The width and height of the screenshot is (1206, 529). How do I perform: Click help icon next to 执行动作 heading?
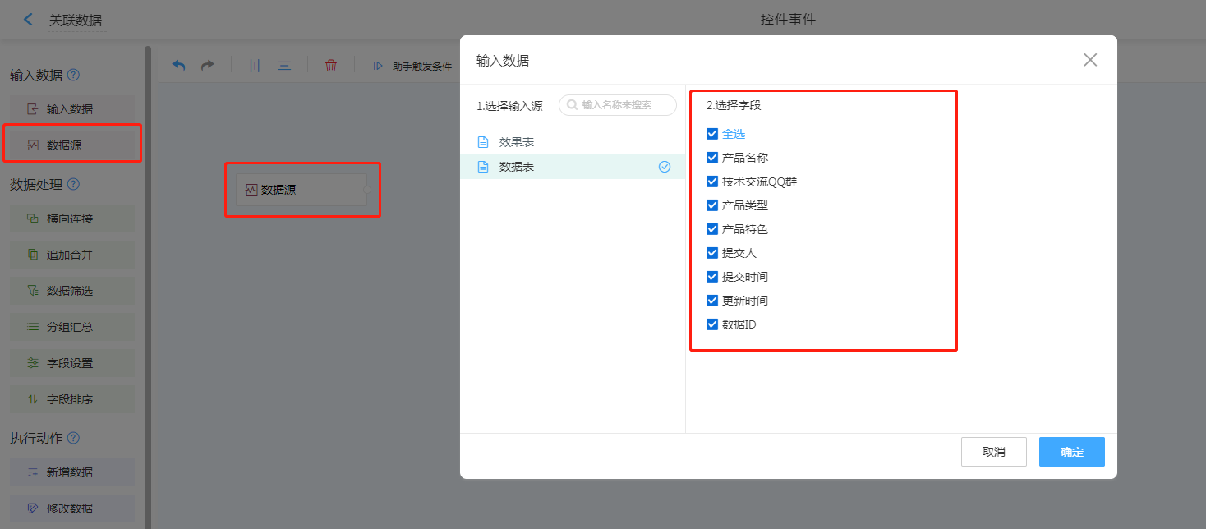(74, 438)
